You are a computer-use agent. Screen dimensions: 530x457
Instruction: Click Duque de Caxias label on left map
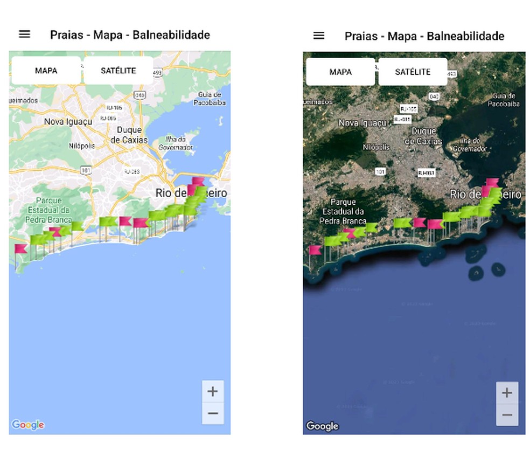pos(129,135)
